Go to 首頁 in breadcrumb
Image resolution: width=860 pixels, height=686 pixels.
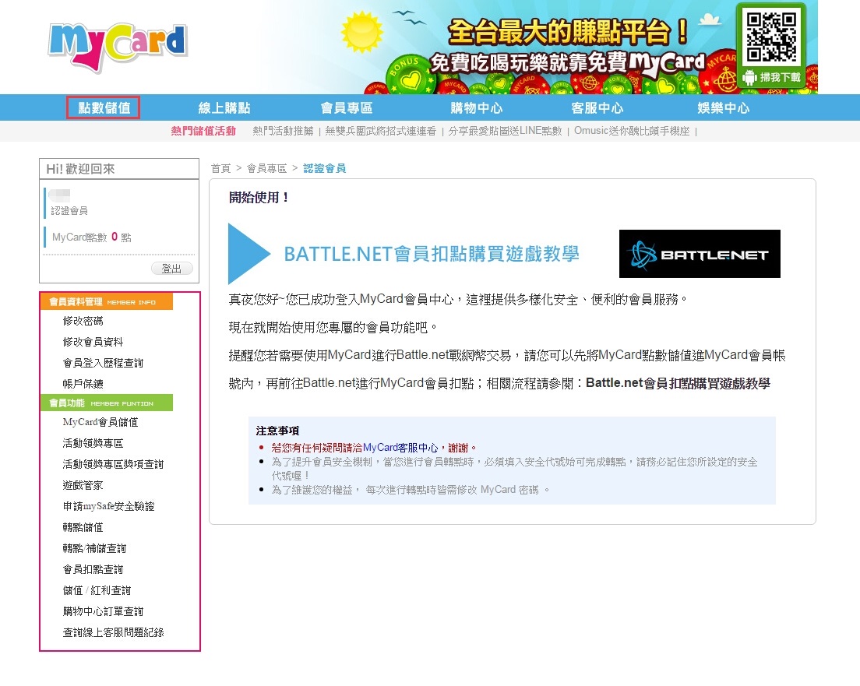tap(220, 168)
